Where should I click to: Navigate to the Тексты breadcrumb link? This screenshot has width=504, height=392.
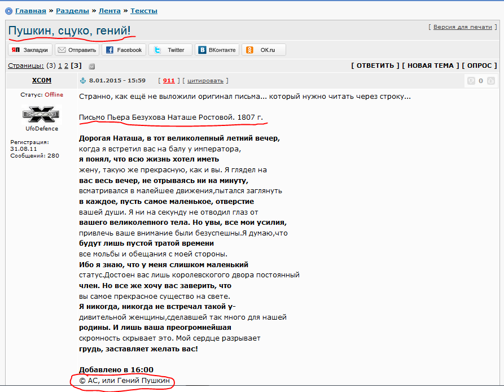pyautogui.click(x=144, y=11)
